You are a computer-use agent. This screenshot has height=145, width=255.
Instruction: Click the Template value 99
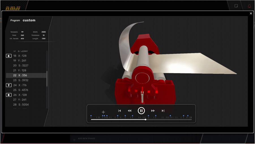22,32
